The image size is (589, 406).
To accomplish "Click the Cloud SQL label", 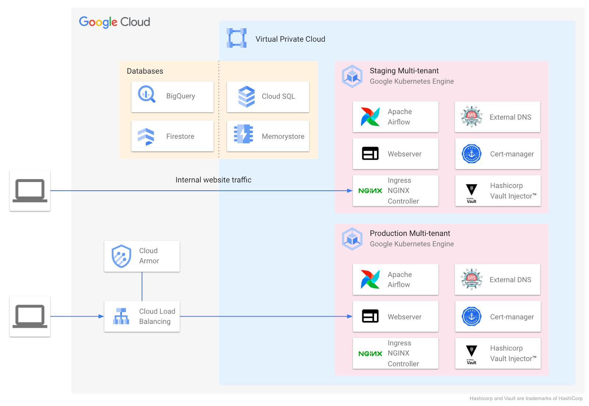I will click(278, 96).
